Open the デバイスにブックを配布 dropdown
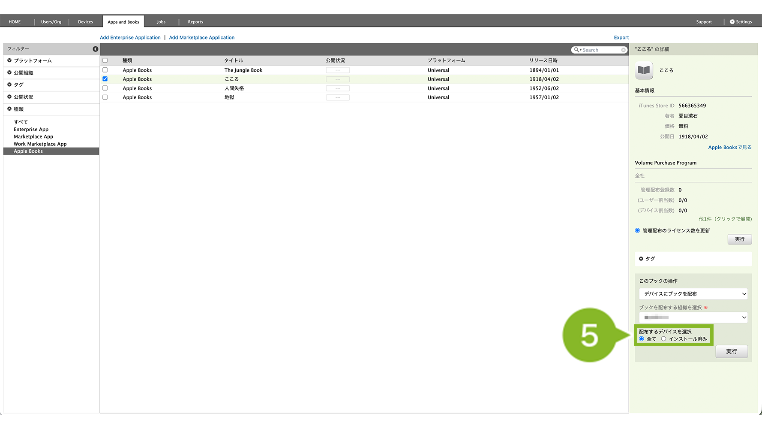This screenshot has width=762, height=429. coord(693,294)
